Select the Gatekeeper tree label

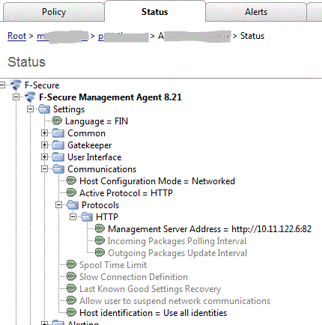[90, 145]
